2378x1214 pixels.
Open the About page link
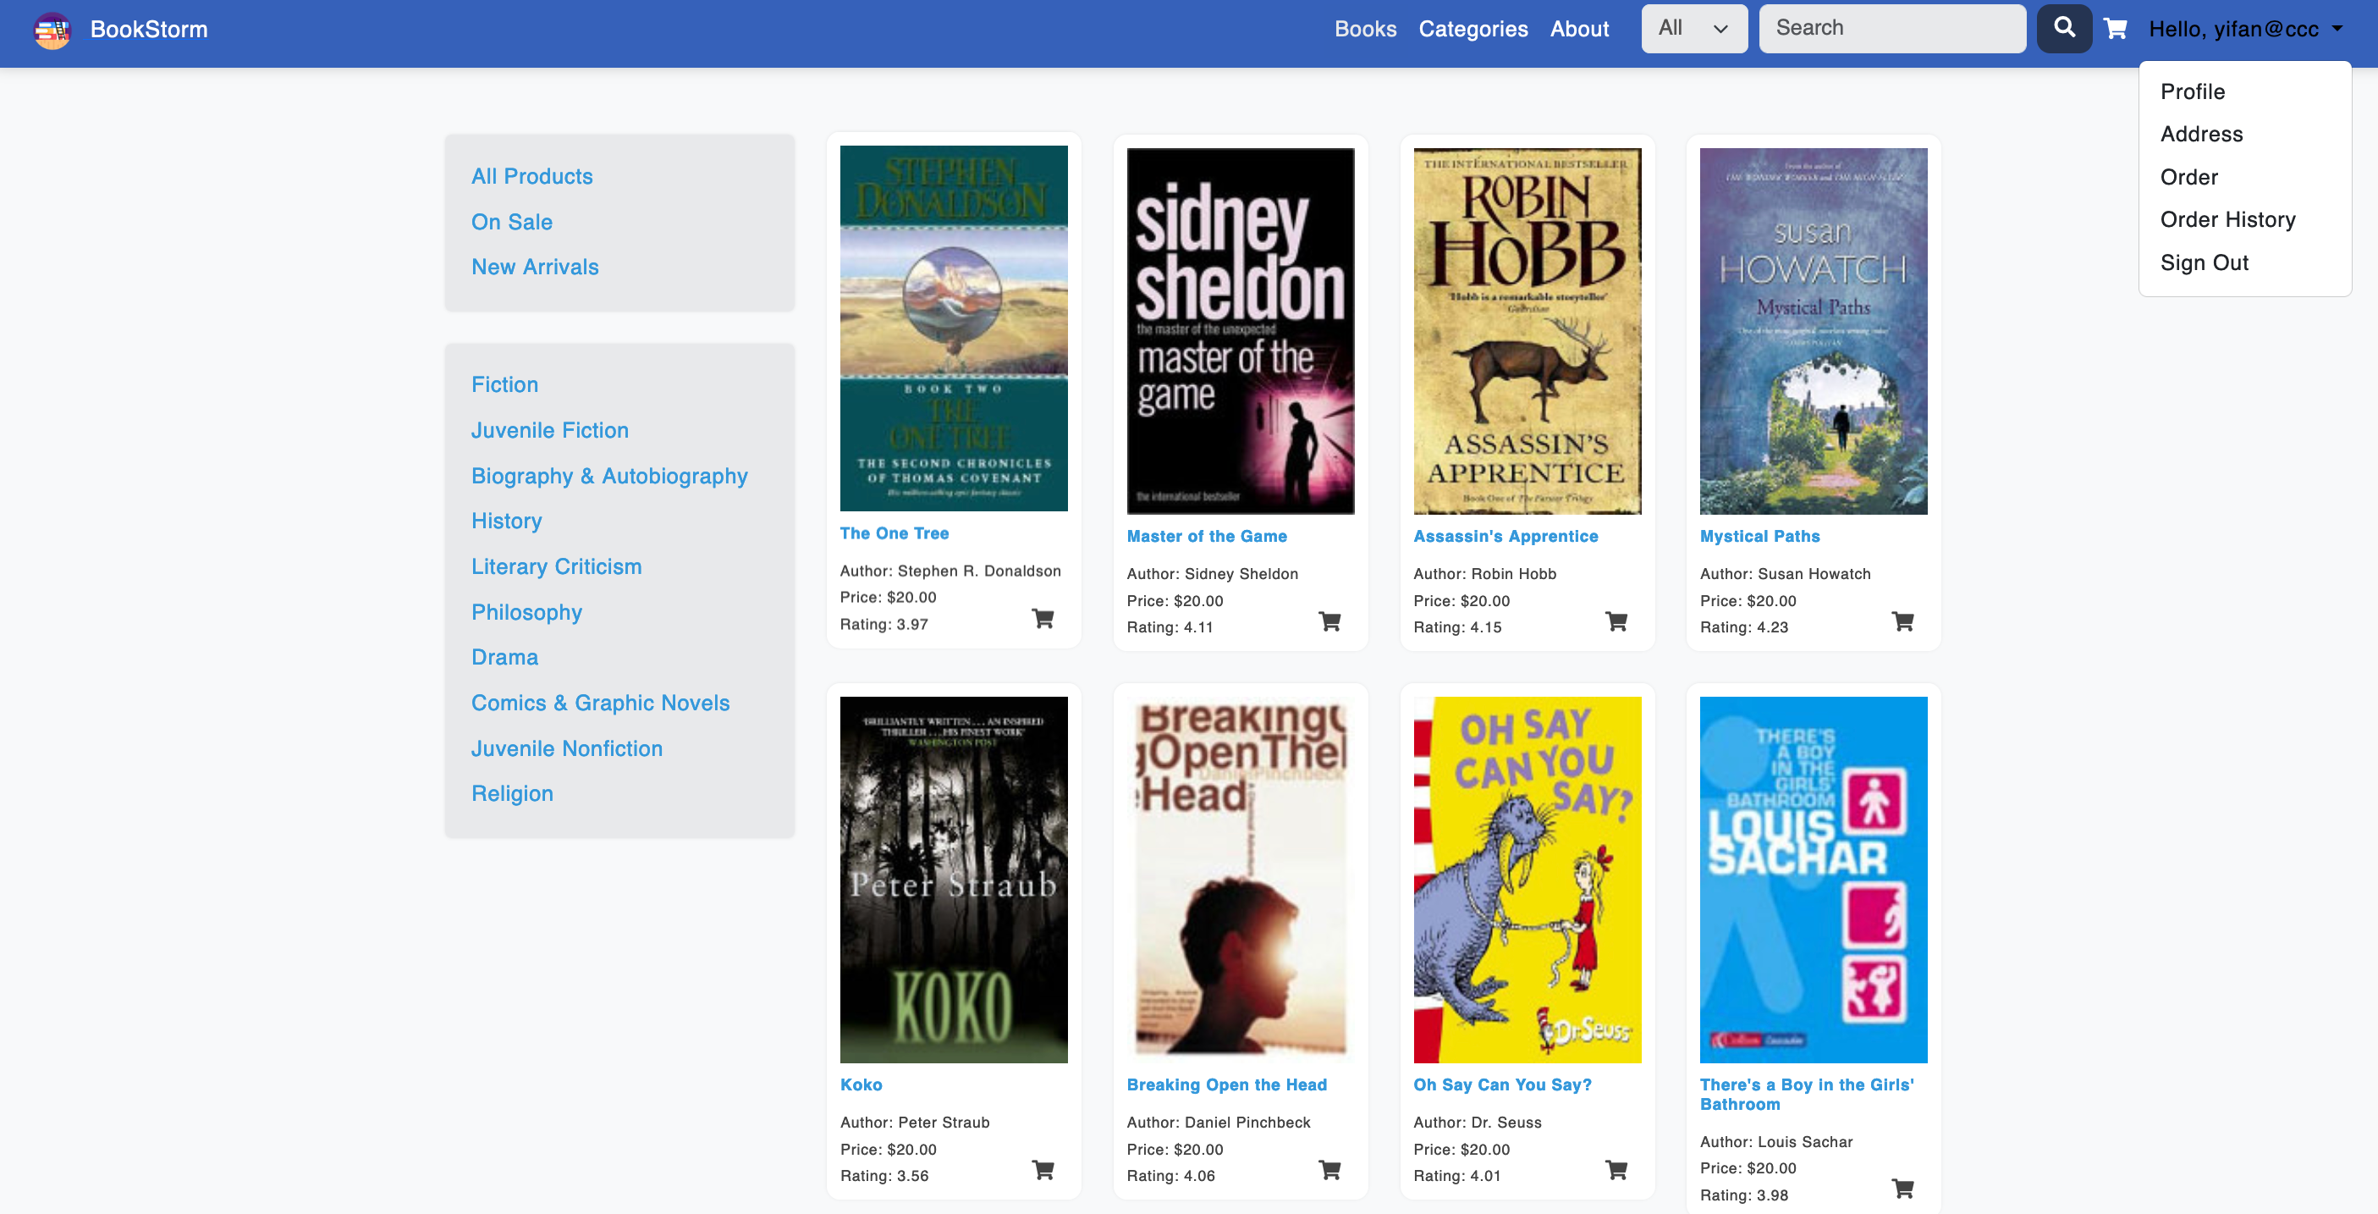(x=1578, y=29)
